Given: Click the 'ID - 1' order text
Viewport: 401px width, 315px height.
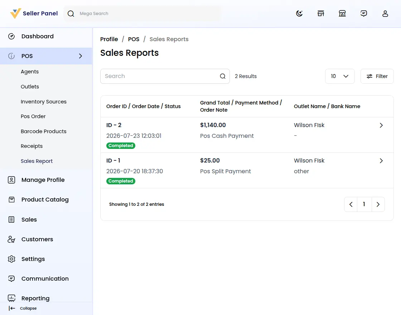Looking at the screenshot, I should [x=113, y=161].
